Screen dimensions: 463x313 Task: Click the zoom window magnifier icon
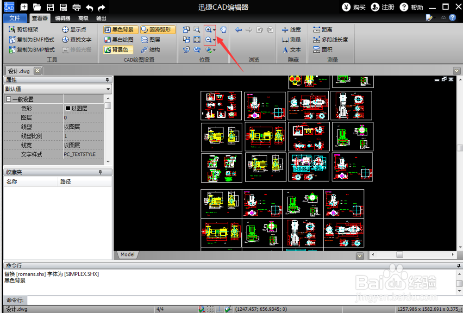coord(197,30)
